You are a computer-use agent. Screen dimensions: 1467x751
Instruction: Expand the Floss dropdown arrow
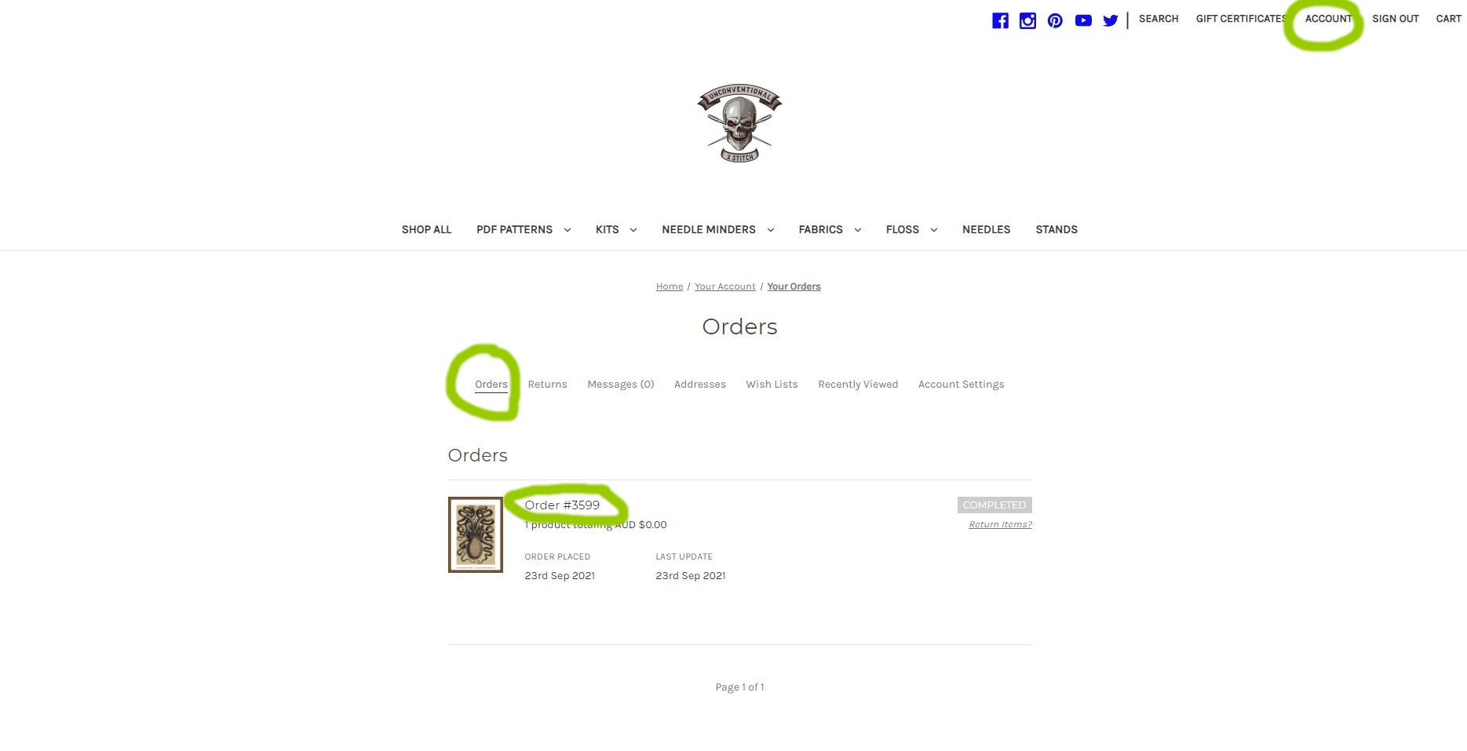[933, 230]
